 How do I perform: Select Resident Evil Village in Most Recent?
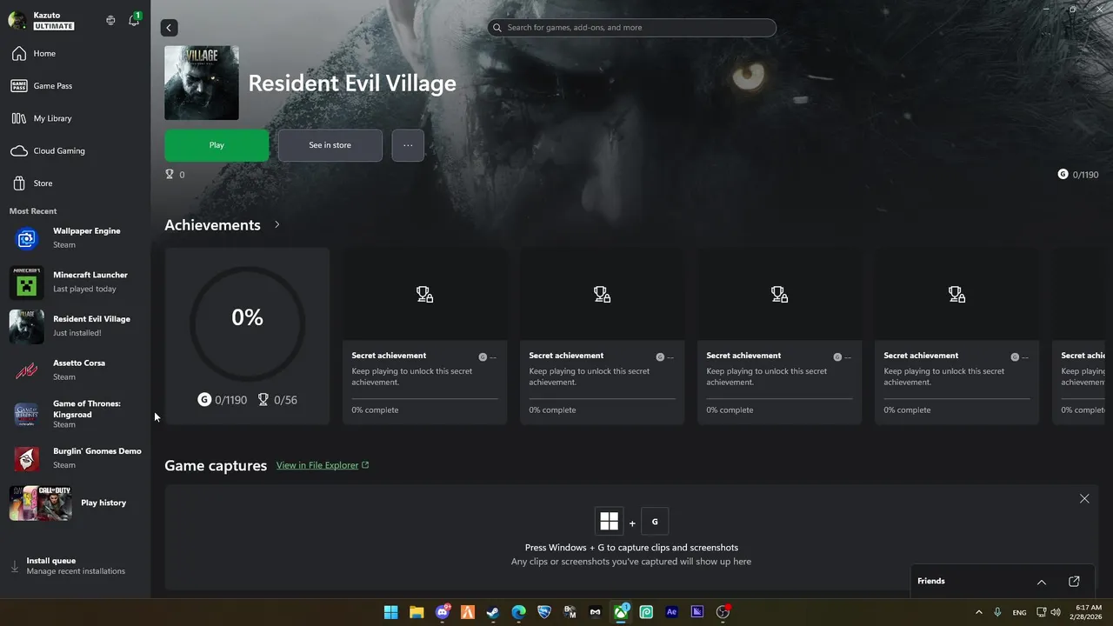(x=76, y=325)
